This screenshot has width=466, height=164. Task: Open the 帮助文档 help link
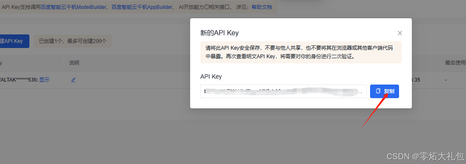[x=262, y=7]
